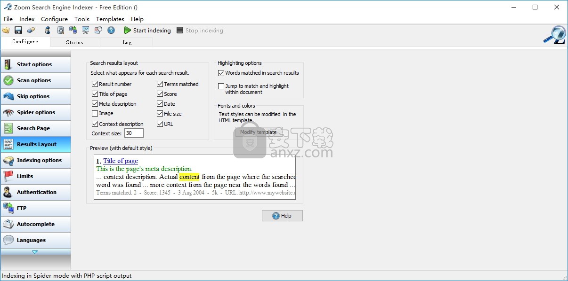Click the sidebar scroll-down arrow
568x281 pixels.
tap(35, 252)
